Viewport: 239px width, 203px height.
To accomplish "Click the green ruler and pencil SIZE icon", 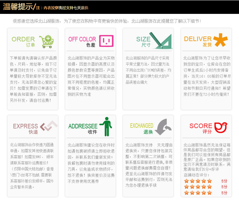I will click(161, 40).
